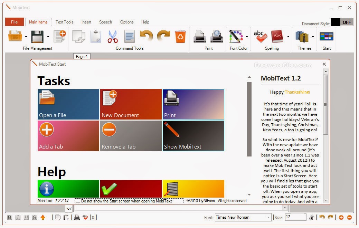The width and height of the screenshot is (359, 228).
Task: Click the large Undo arrow in ribbon
Action: click(x=147, y=36)
